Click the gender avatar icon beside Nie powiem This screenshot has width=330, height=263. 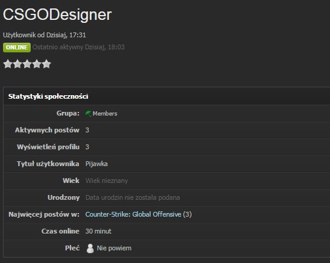[90, 249]
